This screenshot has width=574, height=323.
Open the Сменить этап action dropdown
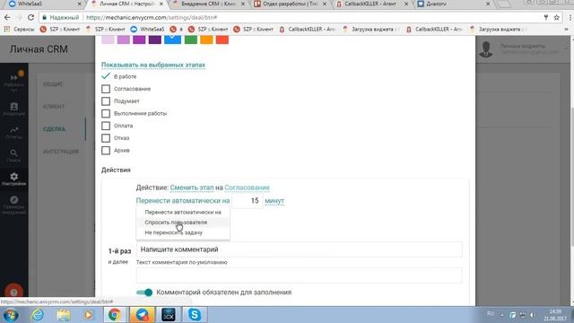192,188
